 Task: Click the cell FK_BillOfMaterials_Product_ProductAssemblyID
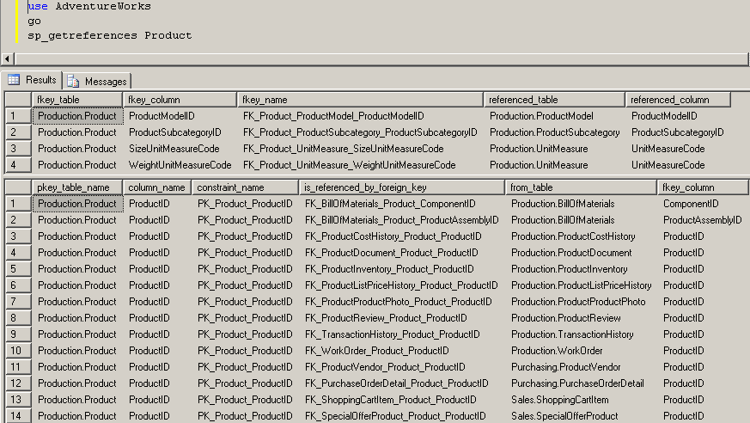(402, 219)
